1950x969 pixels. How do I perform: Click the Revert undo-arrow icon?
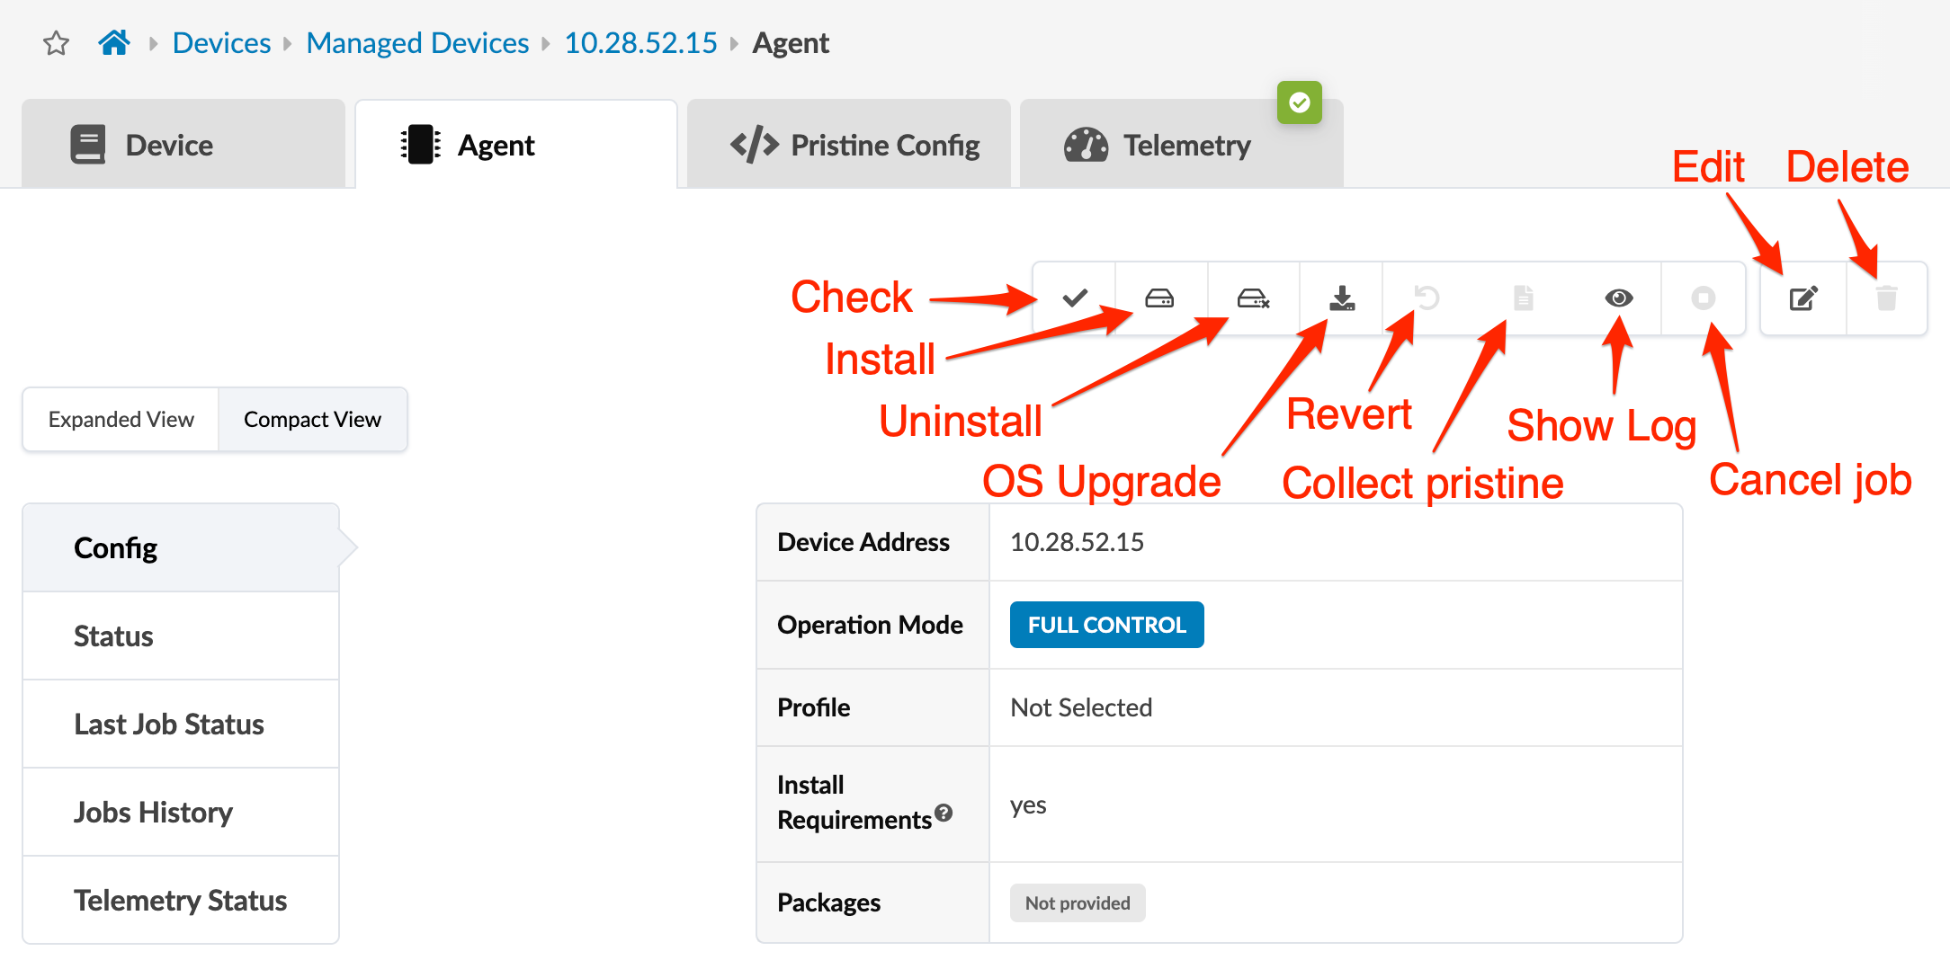point(1427,298)
